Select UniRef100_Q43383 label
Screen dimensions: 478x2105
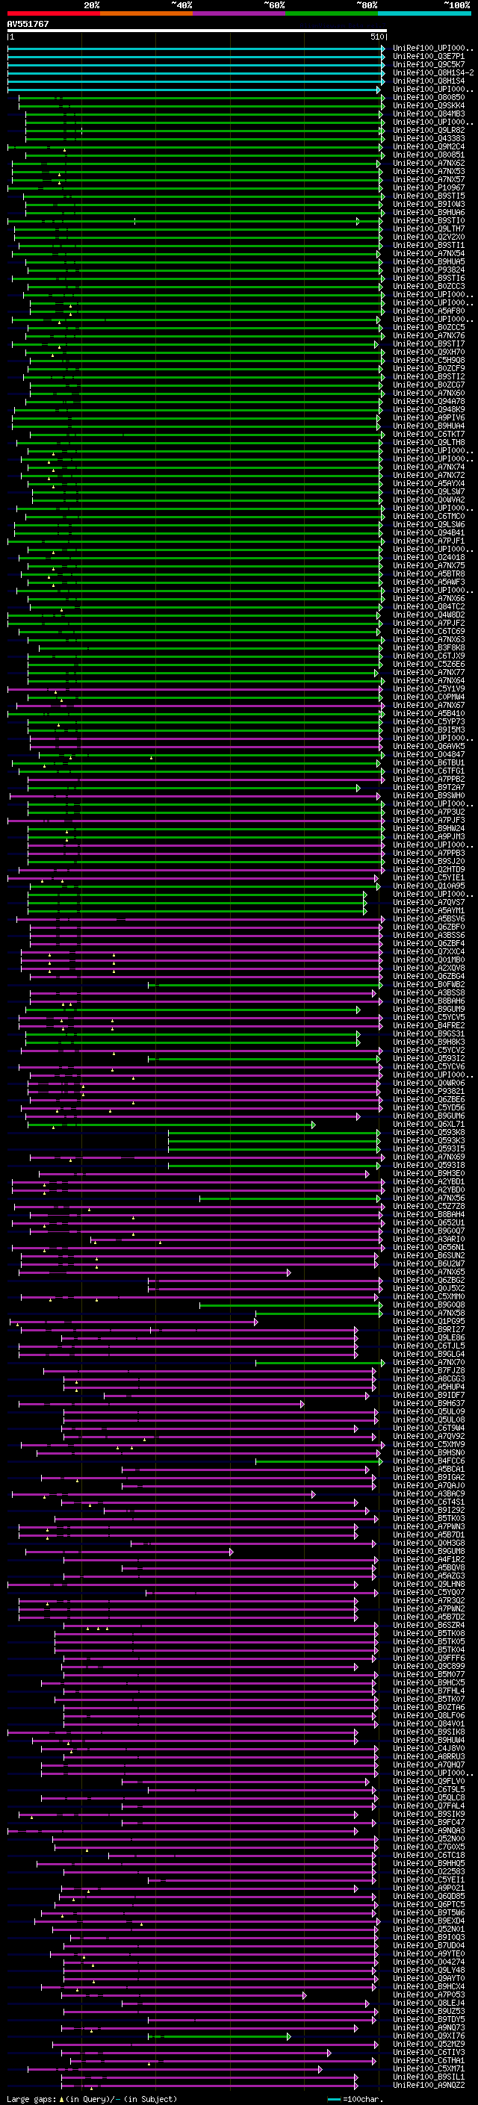(x=429, y=138)
